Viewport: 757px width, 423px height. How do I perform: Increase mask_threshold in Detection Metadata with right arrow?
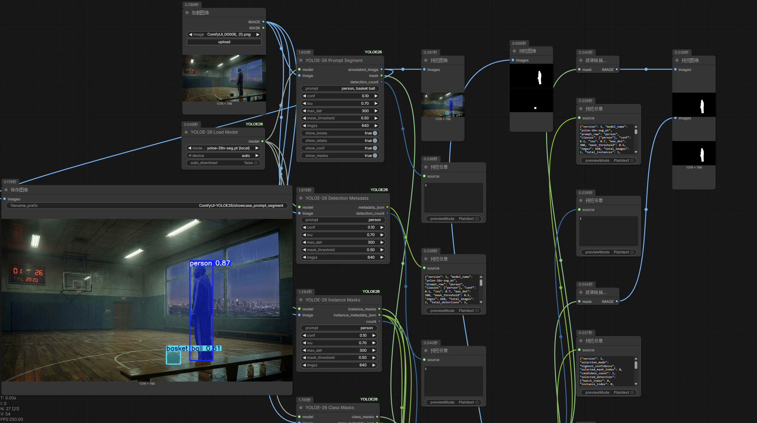pos(382,250)
